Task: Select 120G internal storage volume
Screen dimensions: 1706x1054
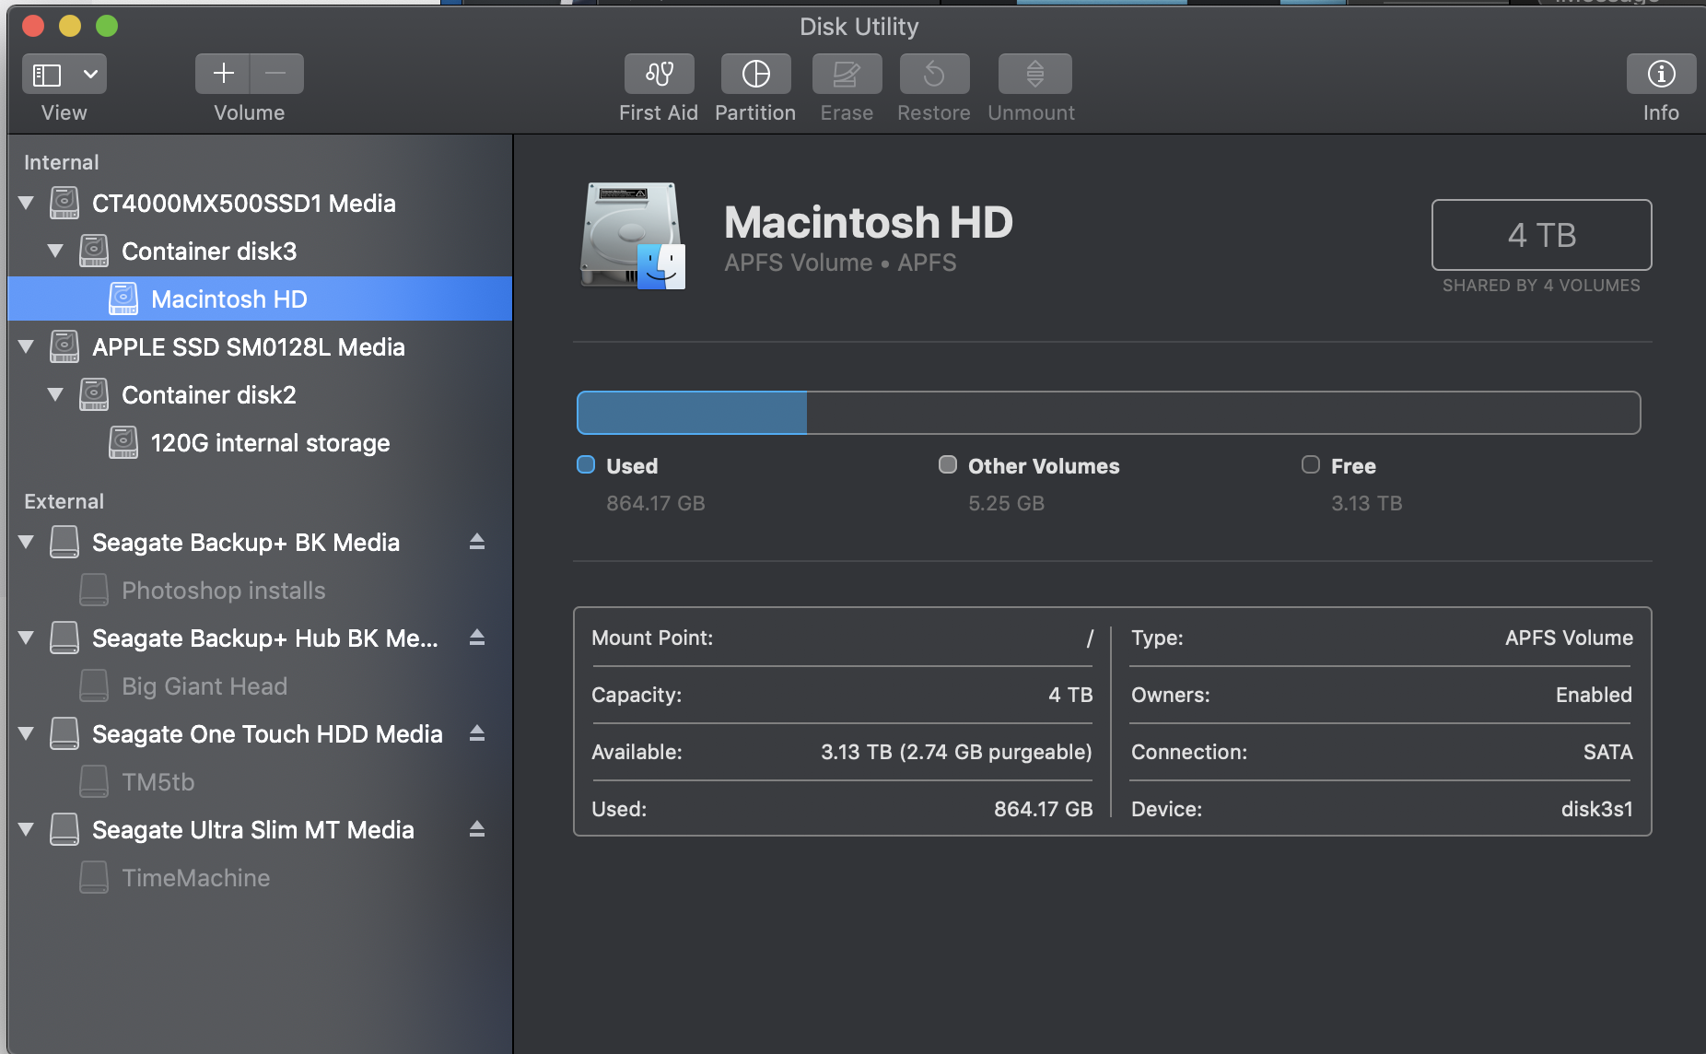Action: pos(260,442)
